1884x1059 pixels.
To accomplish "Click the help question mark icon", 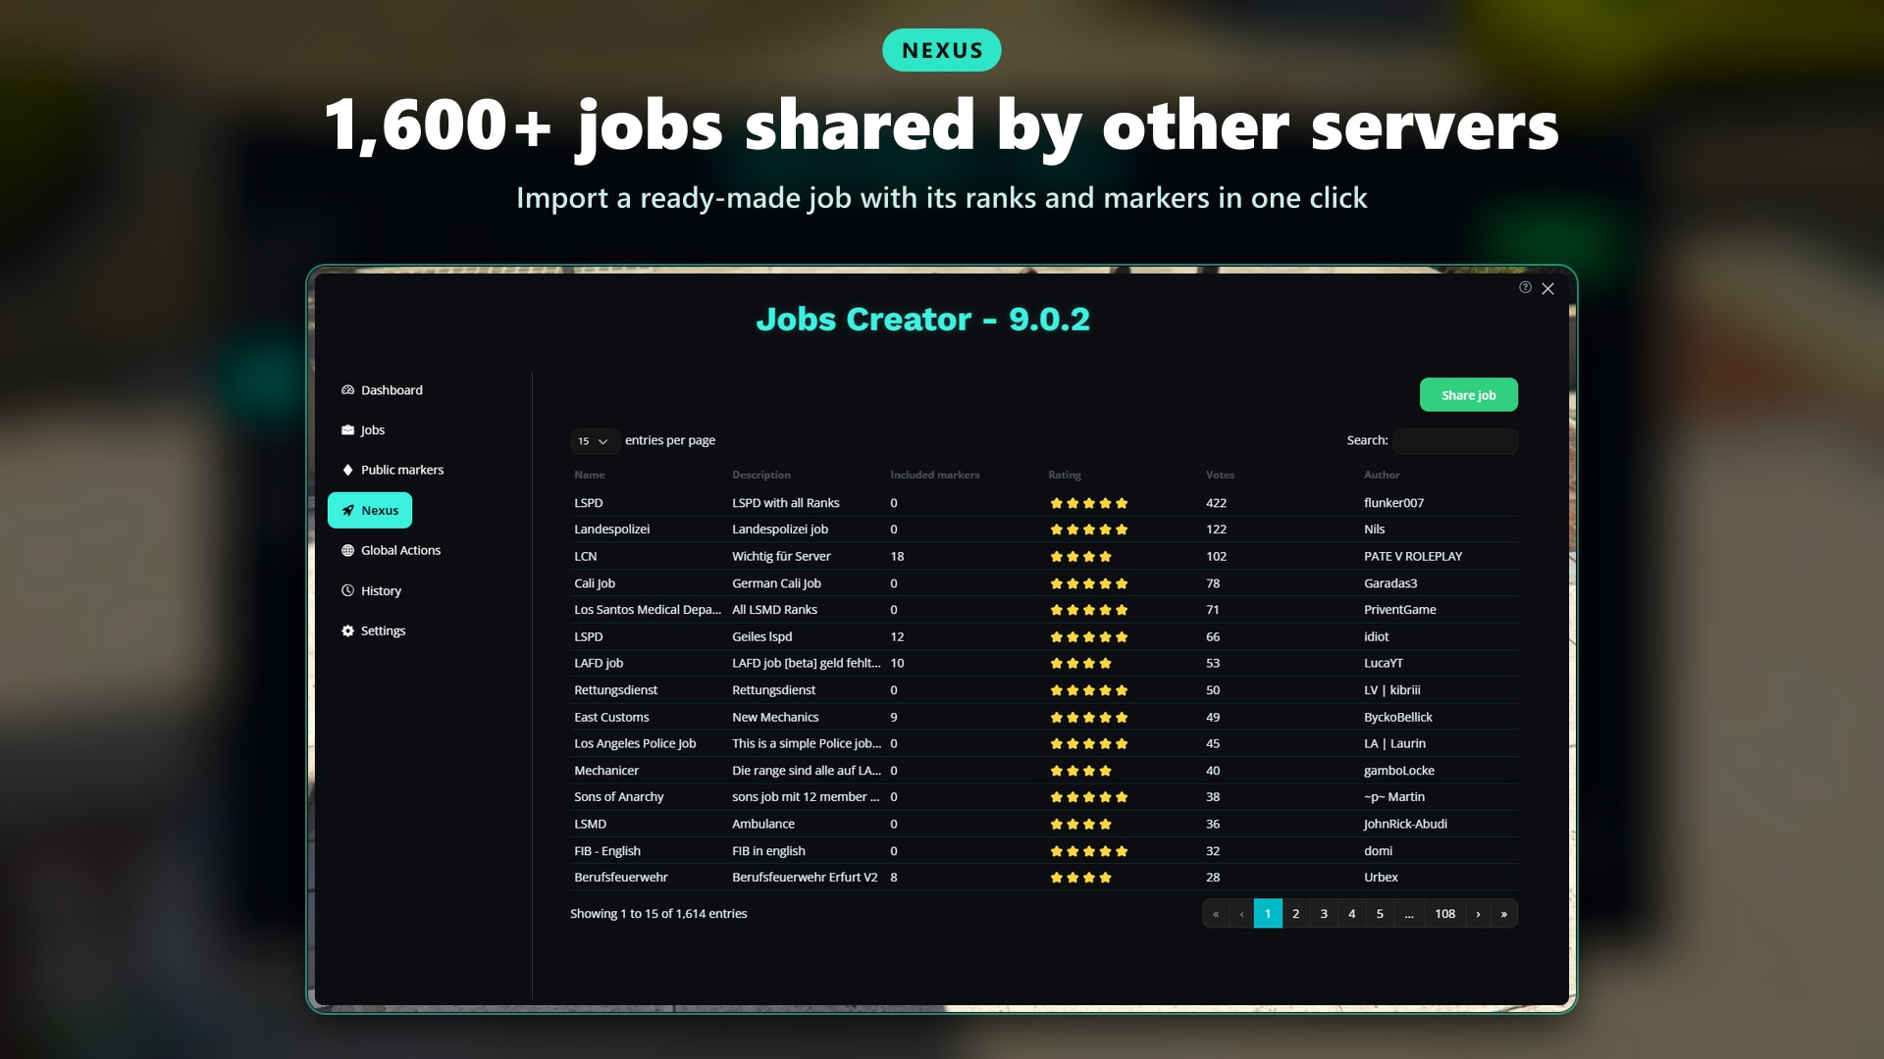I will pyautogui.click(x=1525, y=287).
